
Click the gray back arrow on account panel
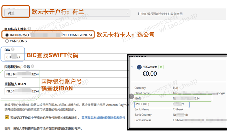[x=131, y=96]
